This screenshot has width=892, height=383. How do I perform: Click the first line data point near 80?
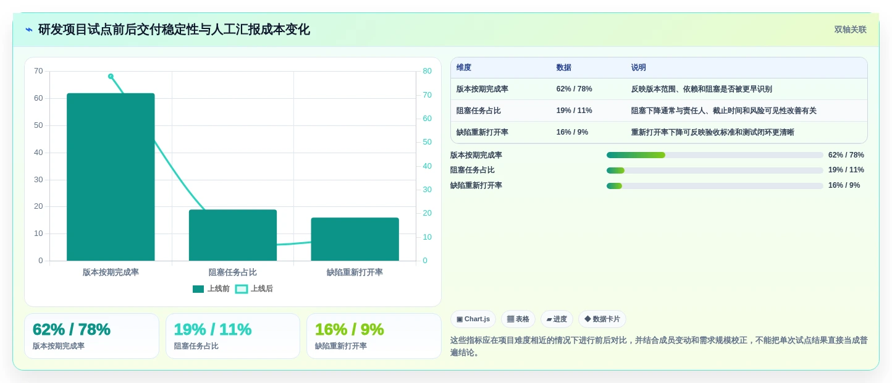coord(111,76)
